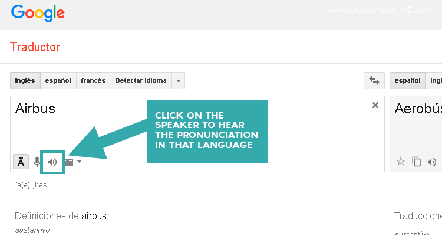Clear the source text with the X

click(x=375, y=105)
